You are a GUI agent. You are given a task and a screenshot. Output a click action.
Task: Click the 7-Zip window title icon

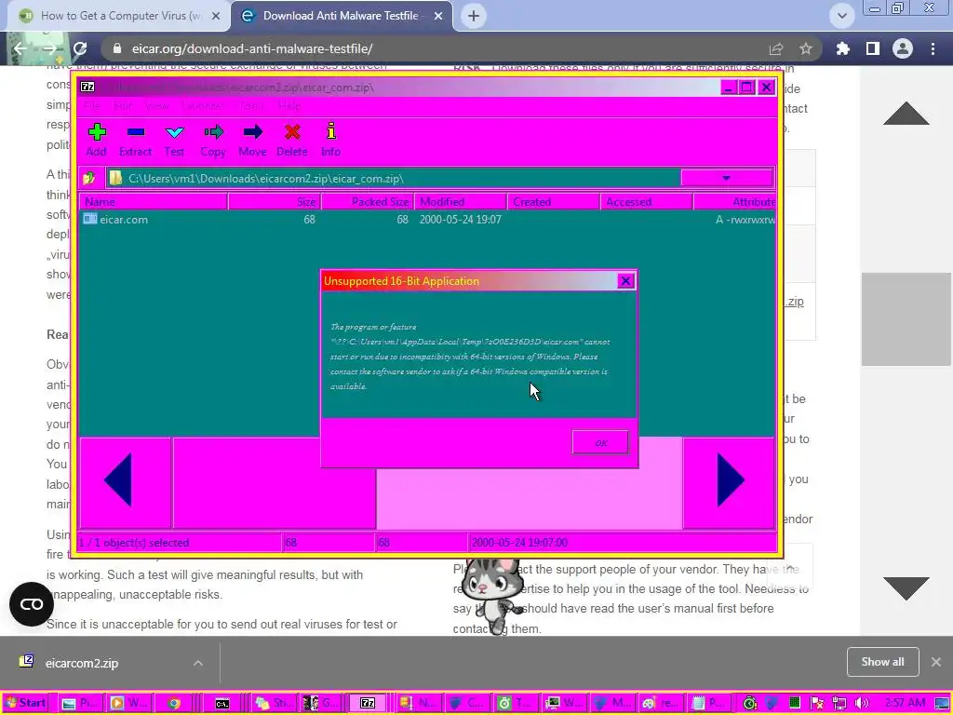[x=87, y=87]
